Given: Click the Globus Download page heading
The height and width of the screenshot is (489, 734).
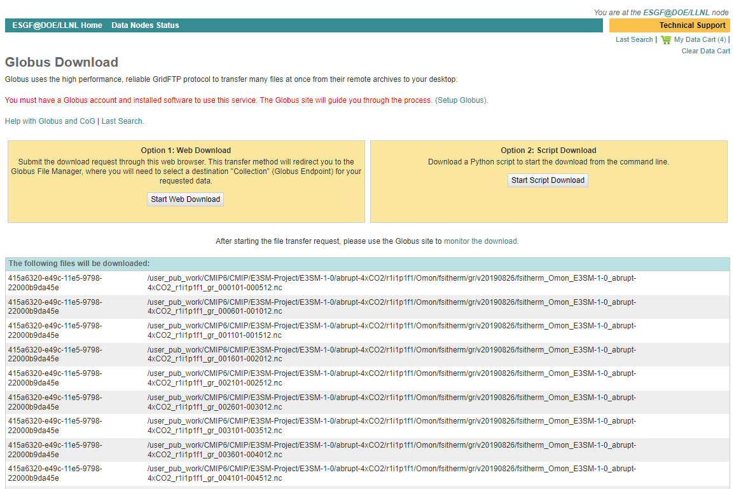Looking at the screenshot, I should [61, 62].
